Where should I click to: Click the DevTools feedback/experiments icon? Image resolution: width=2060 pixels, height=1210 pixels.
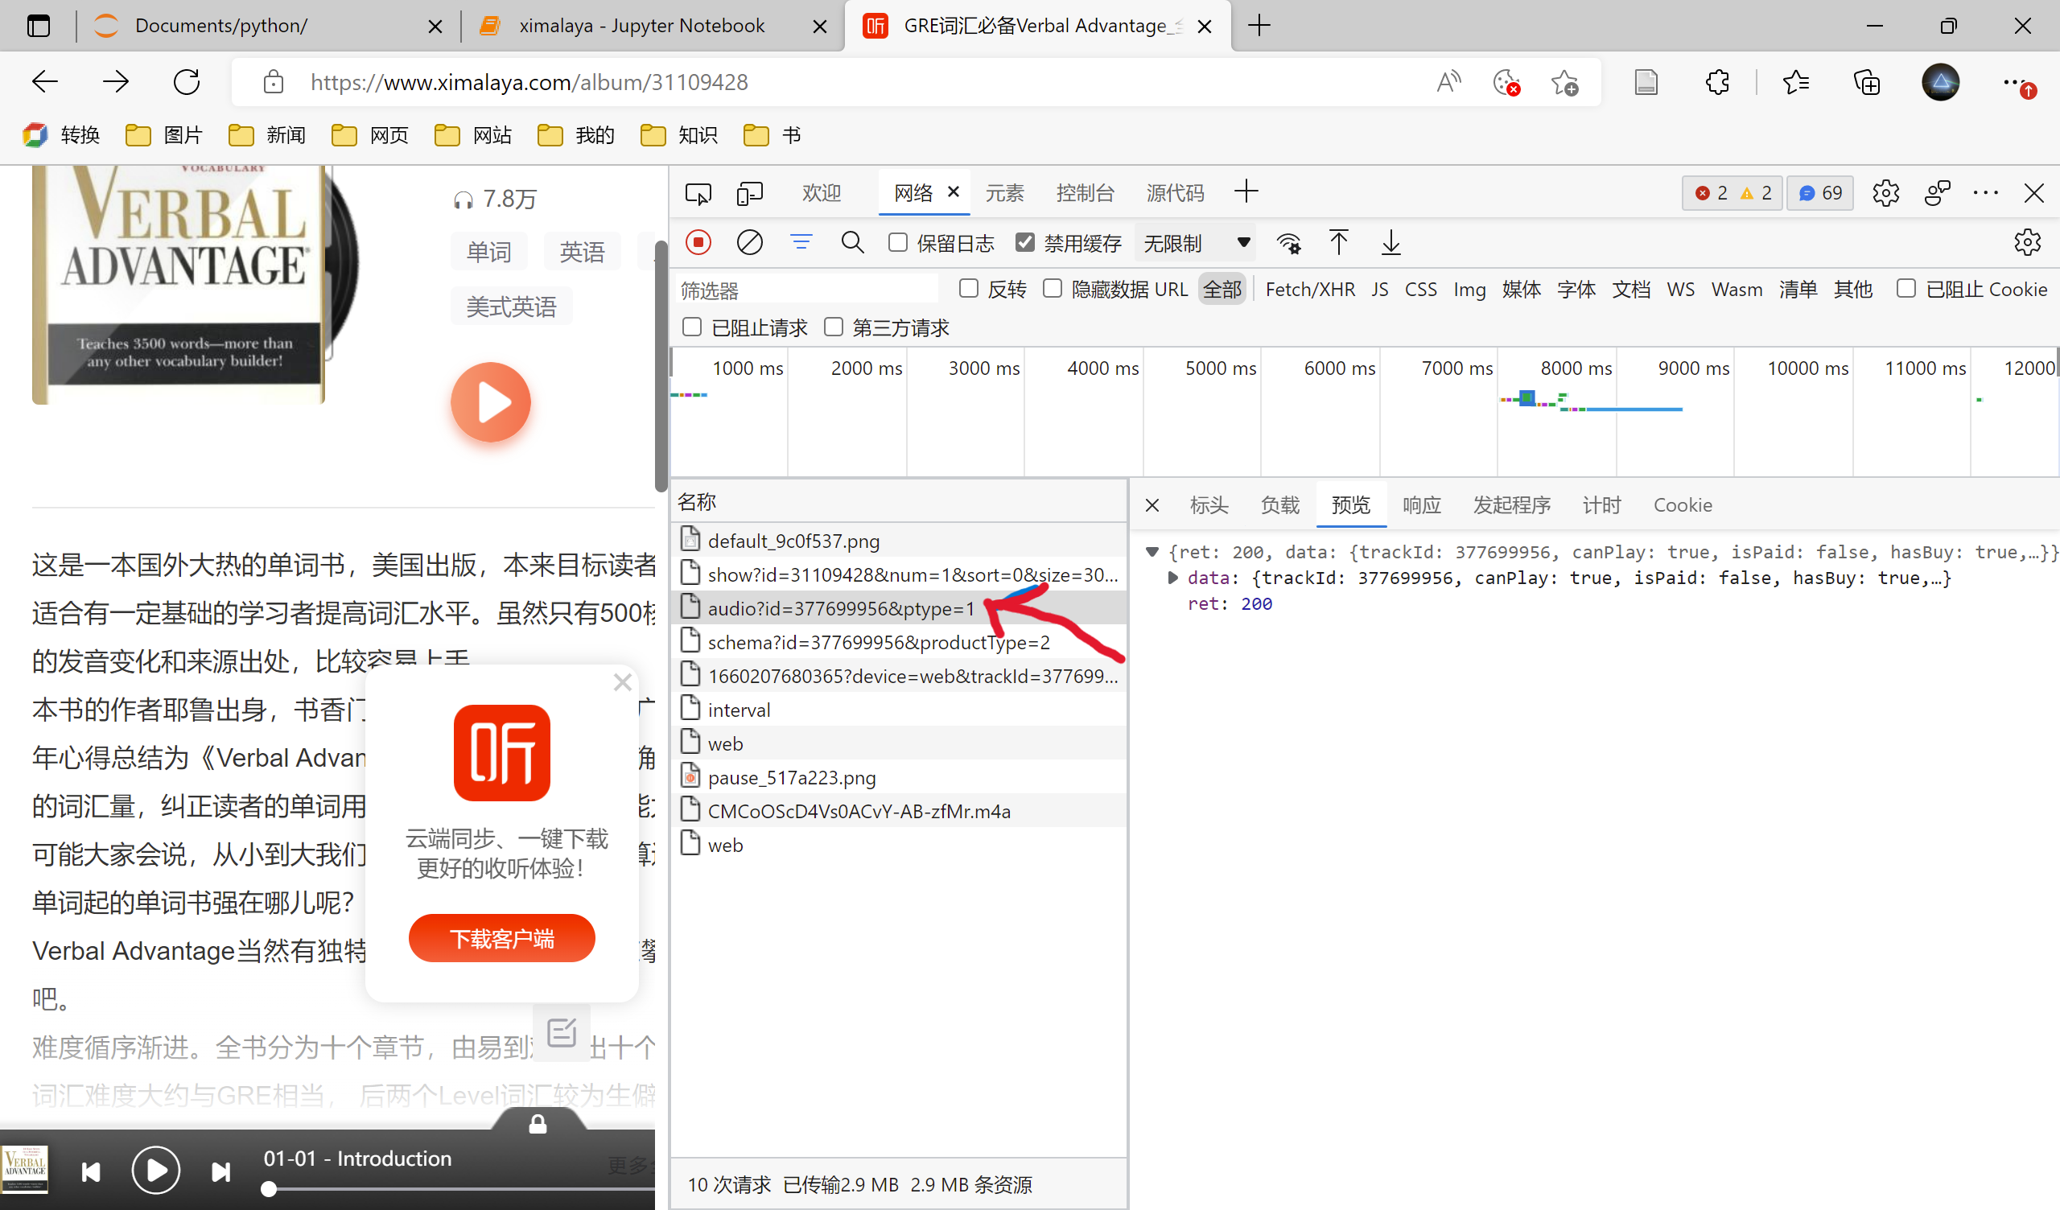tap(1937, 194)
